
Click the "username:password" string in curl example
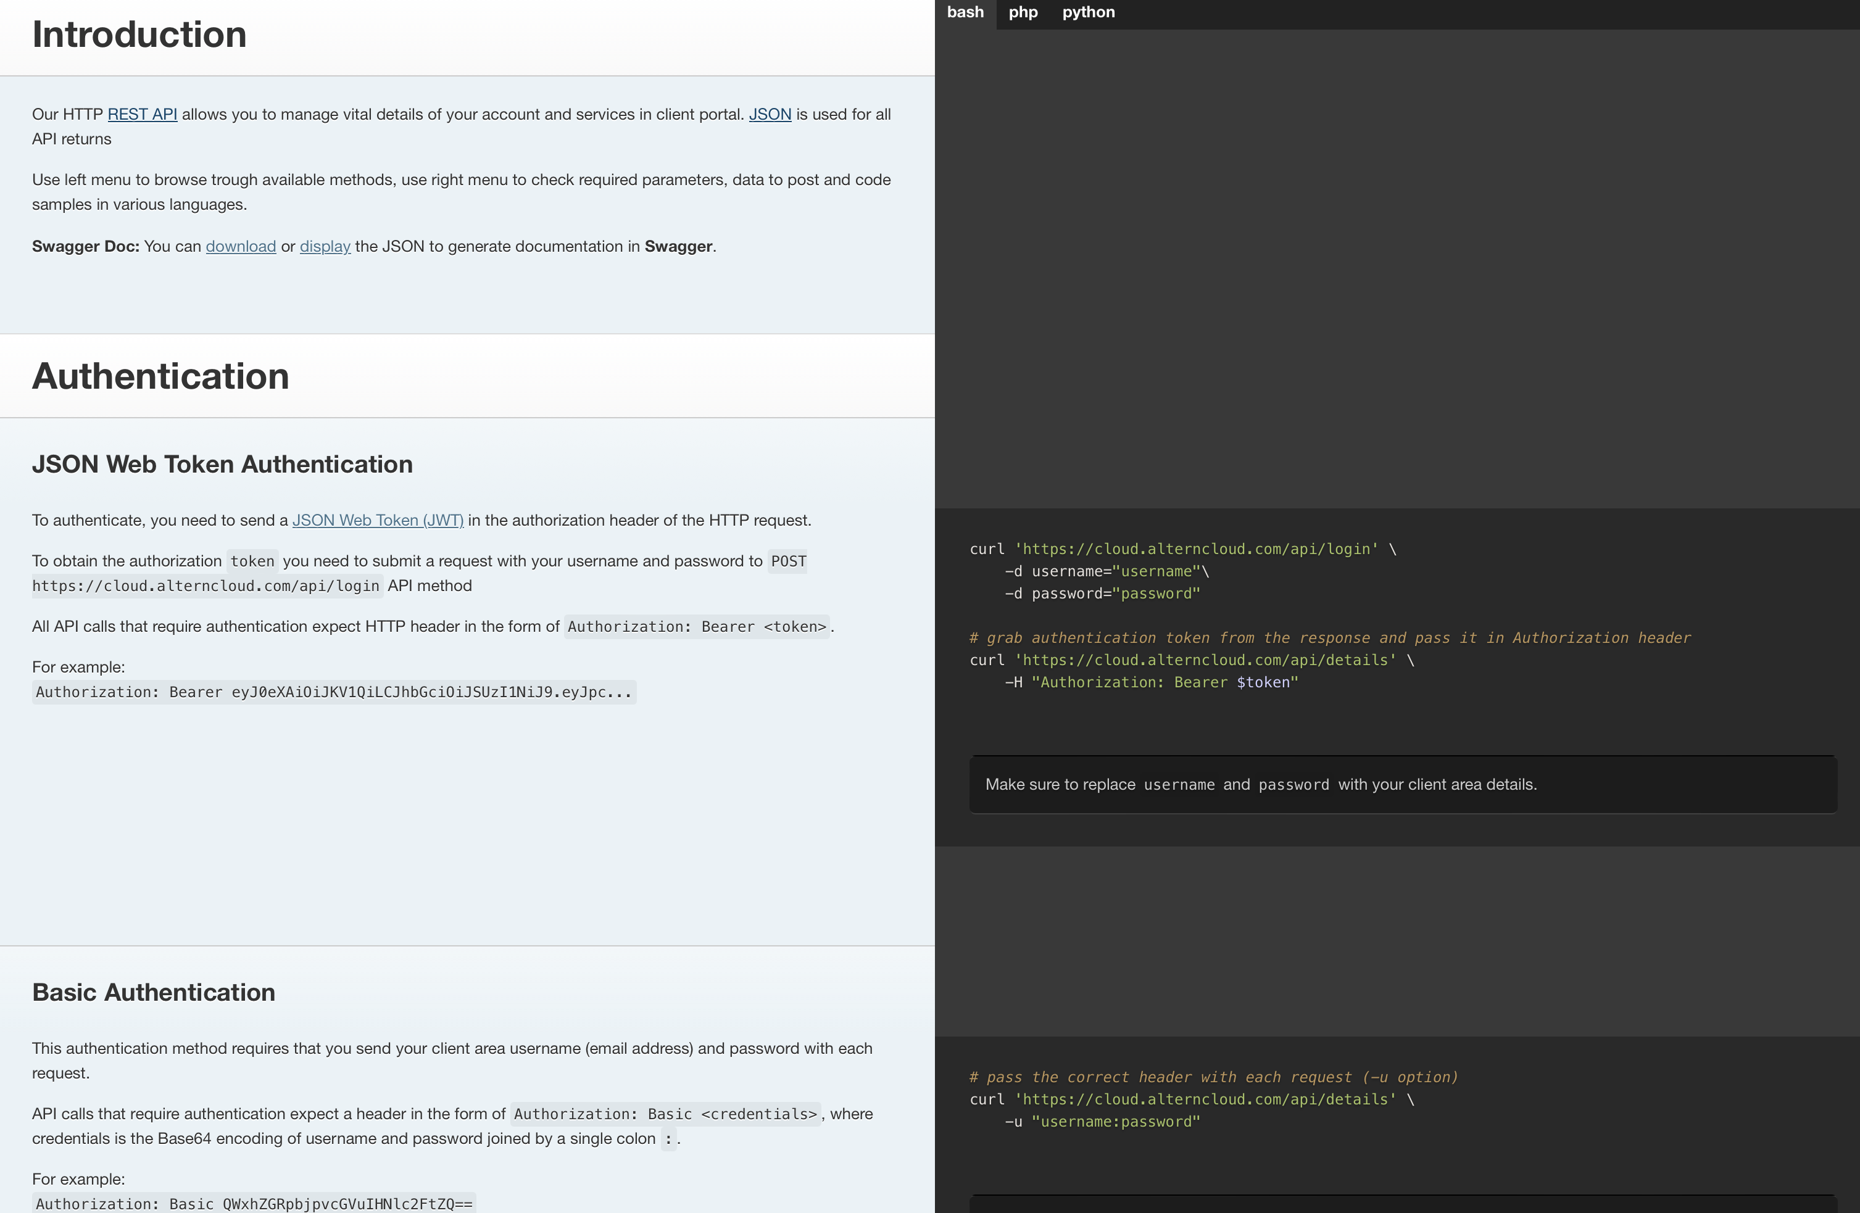point(1115,1122)
